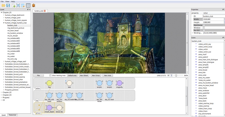
Task: Select the morph_object node
Action: point(49,108)
